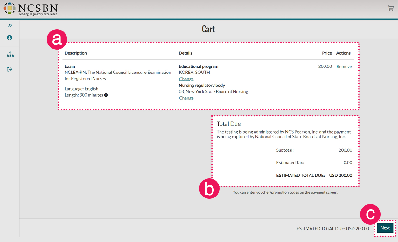Select the 'Total Due' heading
Image resolution: width=398 pixels, height=242 pixels.
pos(229,124)
